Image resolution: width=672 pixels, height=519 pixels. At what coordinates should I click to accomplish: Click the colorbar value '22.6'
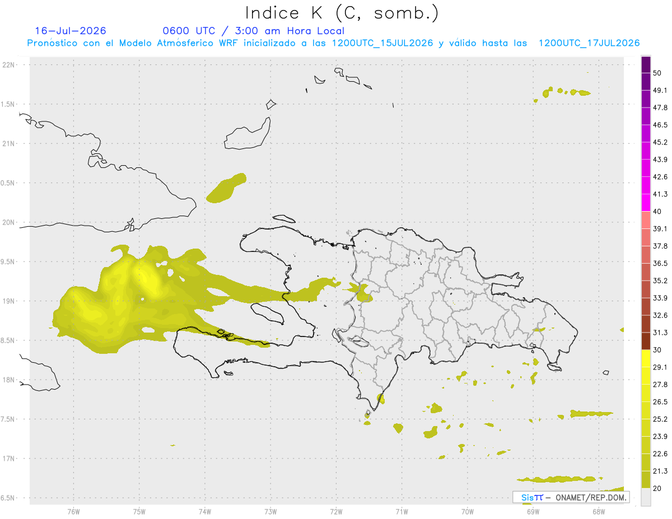660,453
